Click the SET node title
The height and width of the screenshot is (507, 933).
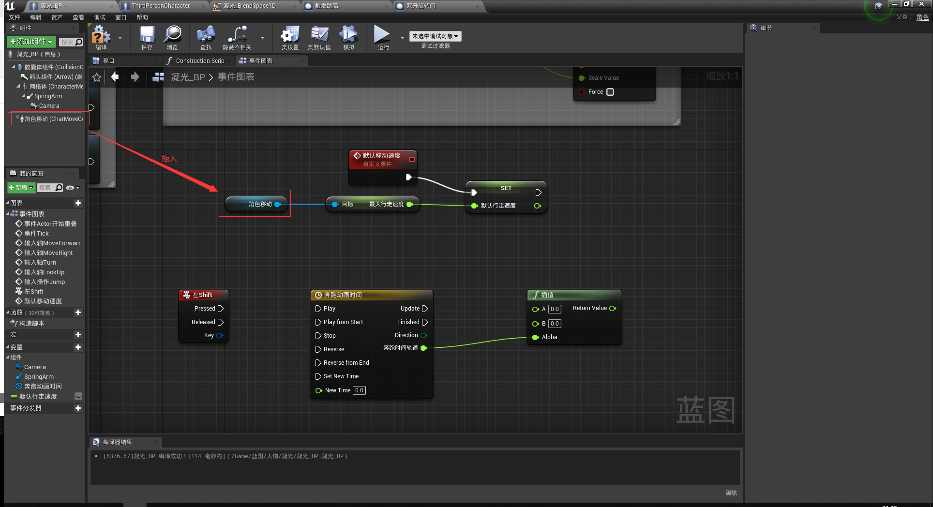tap(506, 188)
